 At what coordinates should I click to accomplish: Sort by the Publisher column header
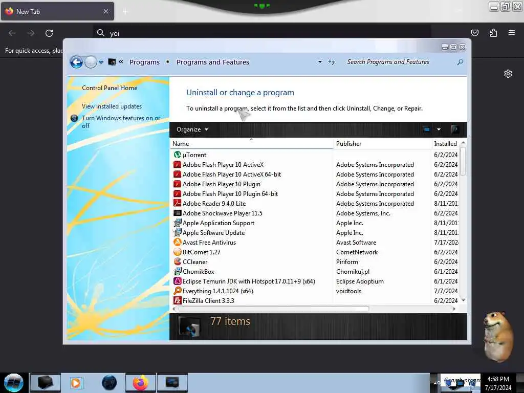[383, 144]
